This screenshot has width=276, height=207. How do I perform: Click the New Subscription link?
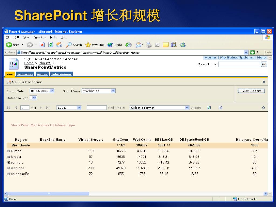coord(27,82)
